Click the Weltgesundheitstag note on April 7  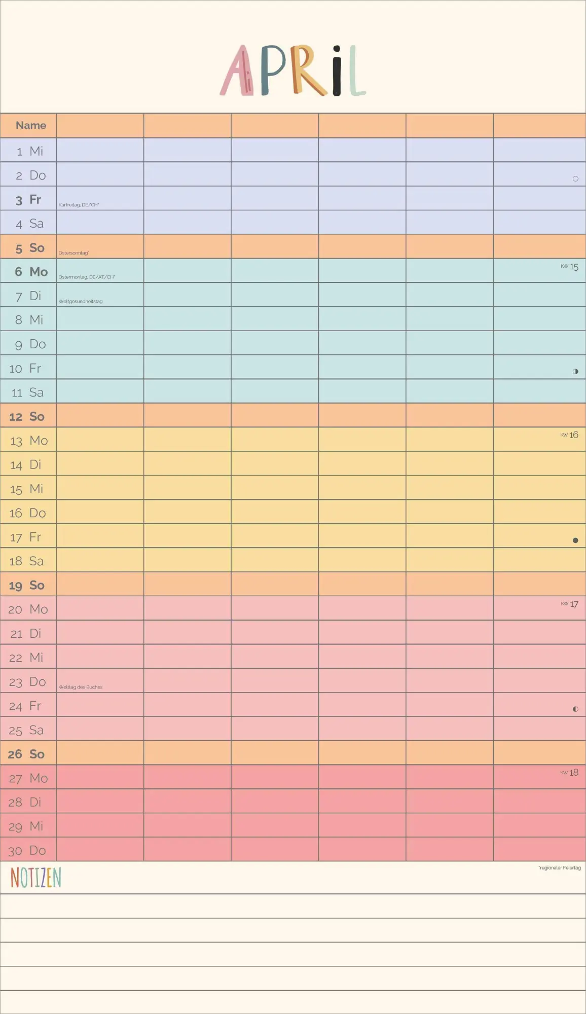pyautogui.click(x=81, y=301)
